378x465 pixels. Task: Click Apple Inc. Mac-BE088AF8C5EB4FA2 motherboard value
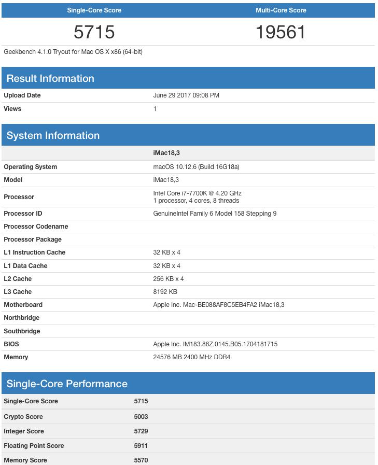click(219, 305)
